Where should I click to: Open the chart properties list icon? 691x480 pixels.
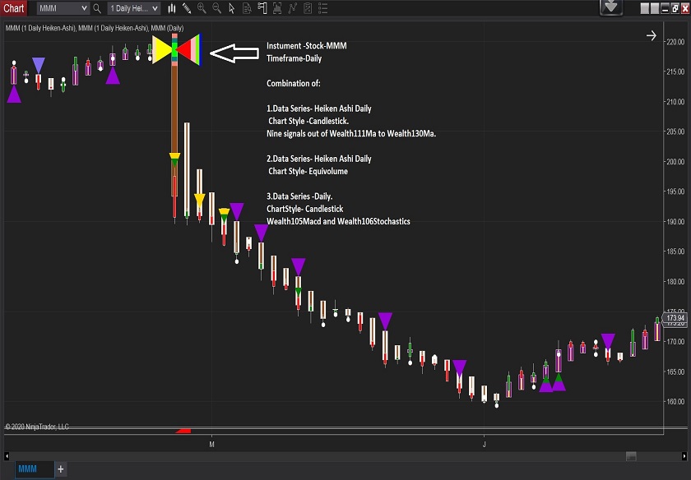[x=321, y=8]
